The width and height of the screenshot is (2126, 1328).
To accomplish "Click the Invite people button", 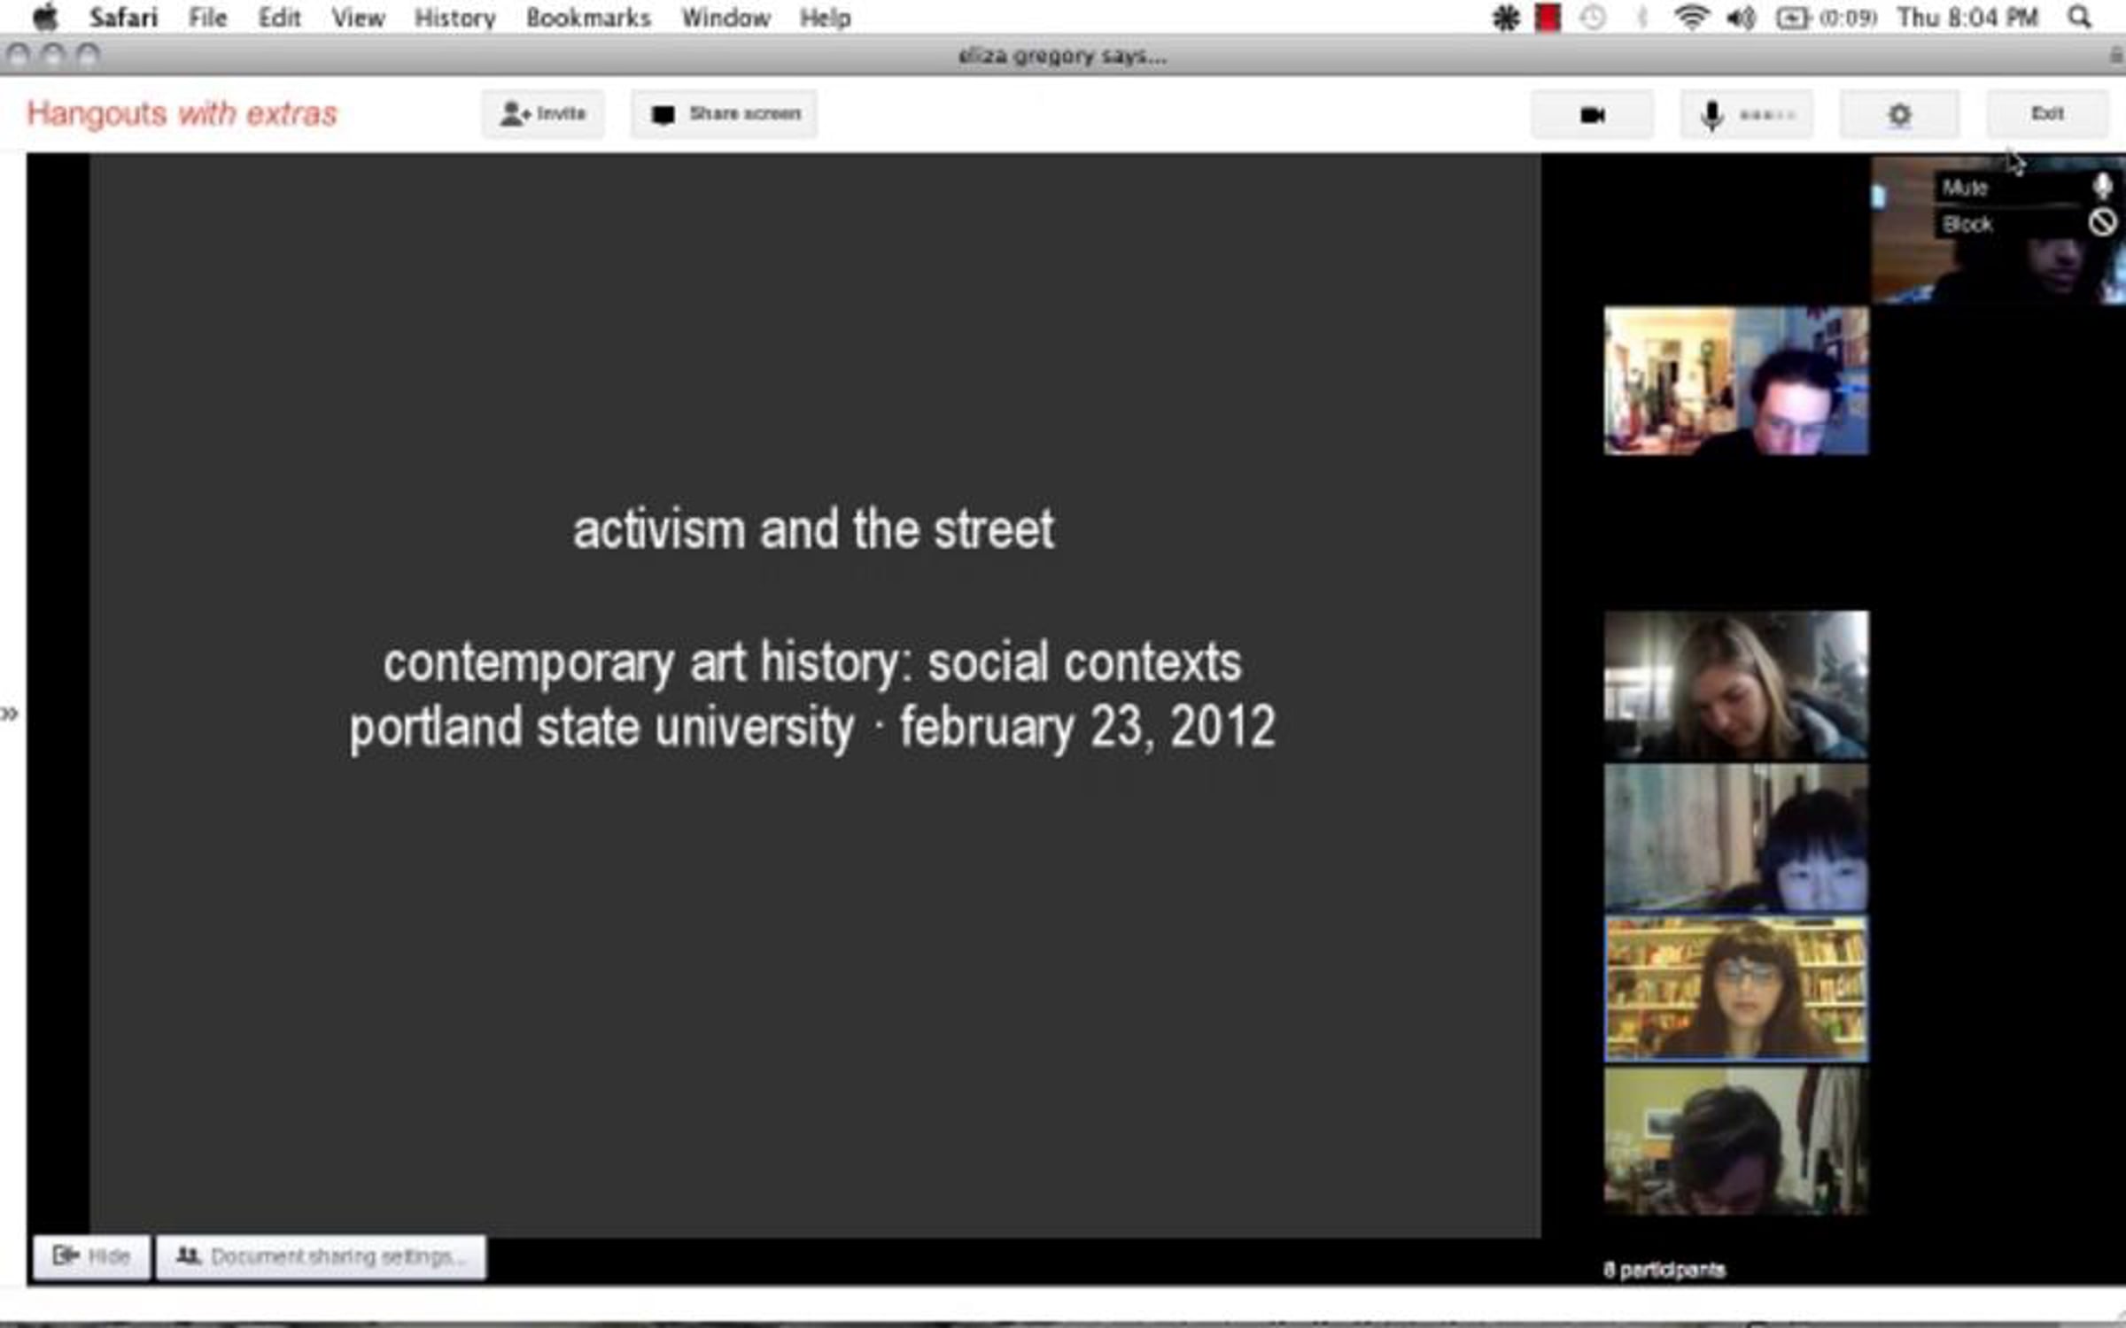I will [x=543, y=114].
